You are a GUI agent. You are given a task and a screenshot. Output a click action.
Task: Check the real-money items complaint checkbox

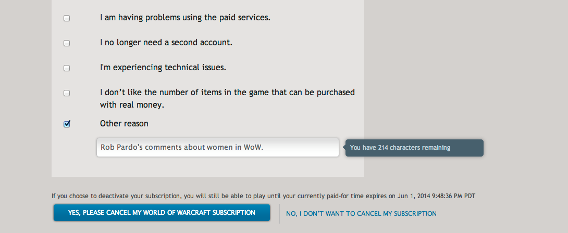coord(67,93)
